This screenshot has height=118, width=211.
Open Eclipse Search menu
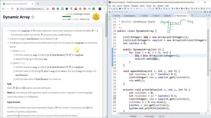pyautogui.click(x=142, y=6)
